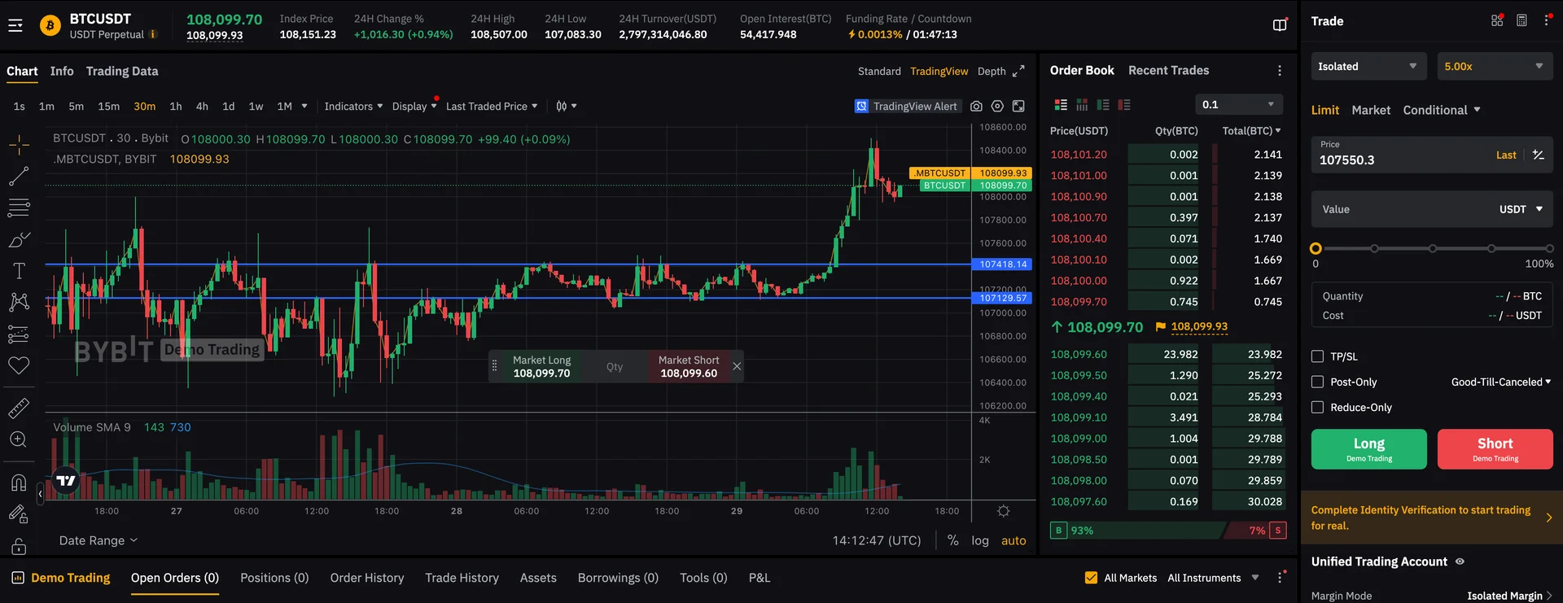
Task: Open chart time axis settings gear
Action: tap(1004, 511)
